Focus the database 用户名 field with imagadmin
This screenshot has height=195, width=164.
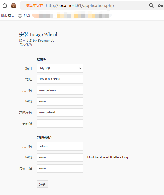60,91
